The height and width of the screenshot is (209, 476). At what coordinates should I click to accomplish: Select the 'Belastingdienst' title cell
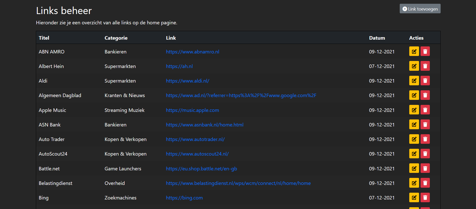55,183
